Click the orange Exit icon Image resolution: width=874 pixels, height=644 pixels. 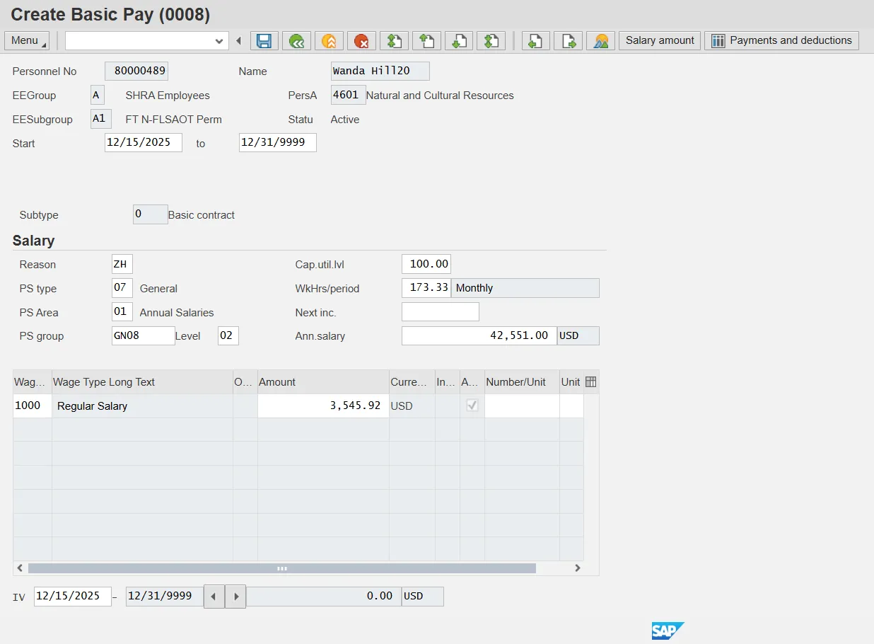[329, 40]
